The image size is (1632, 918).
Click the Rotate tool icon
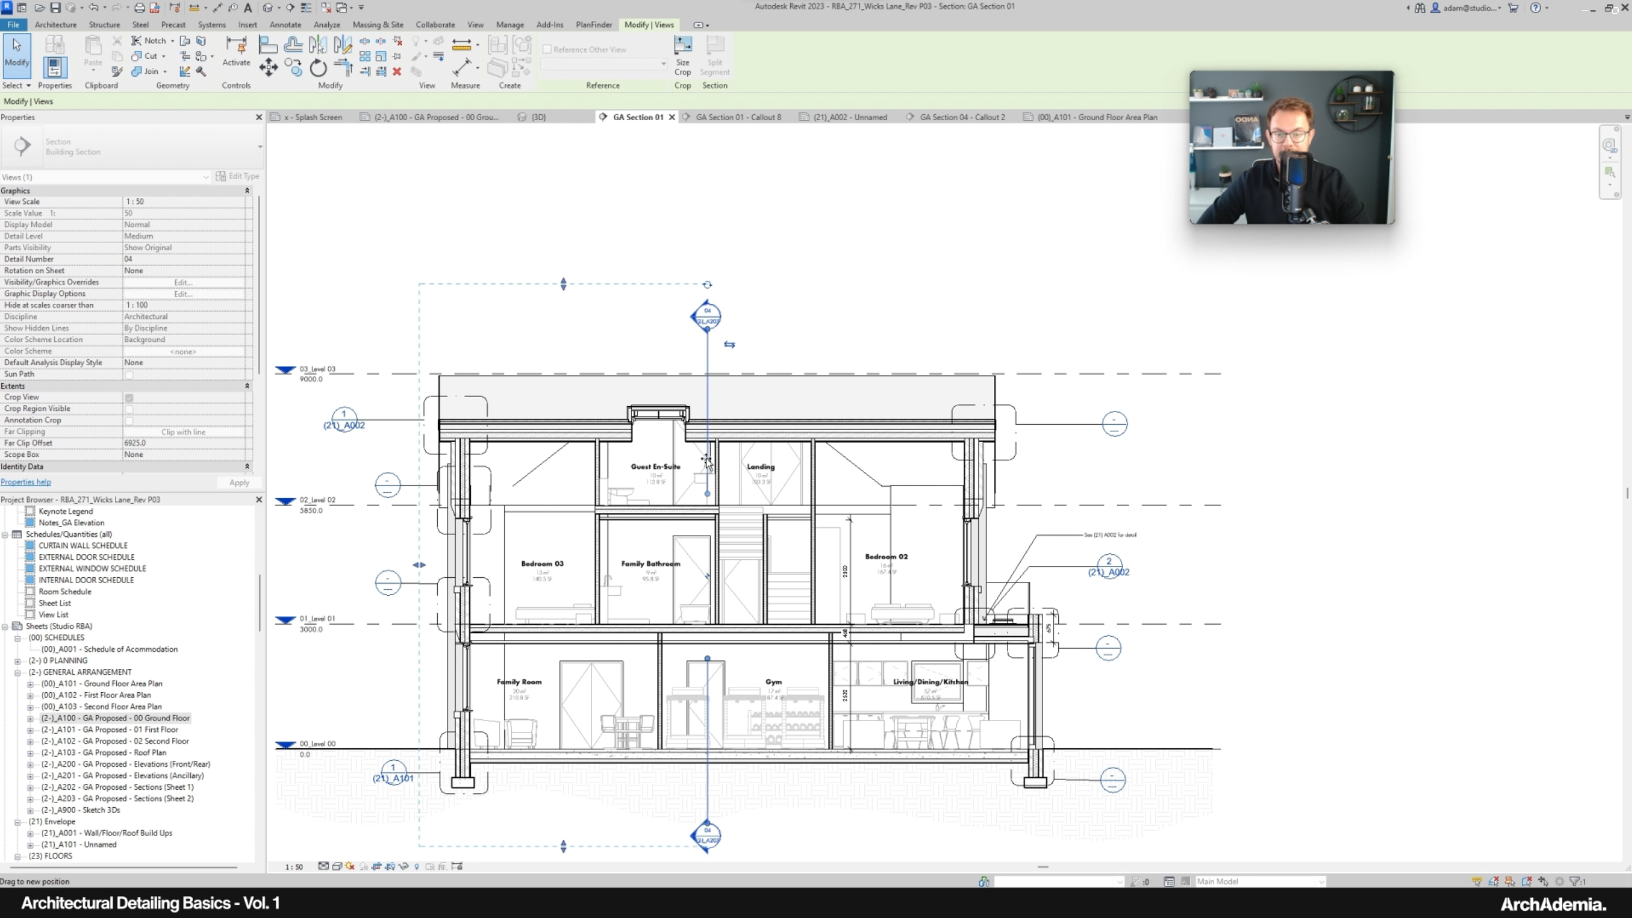coord(318,67)
